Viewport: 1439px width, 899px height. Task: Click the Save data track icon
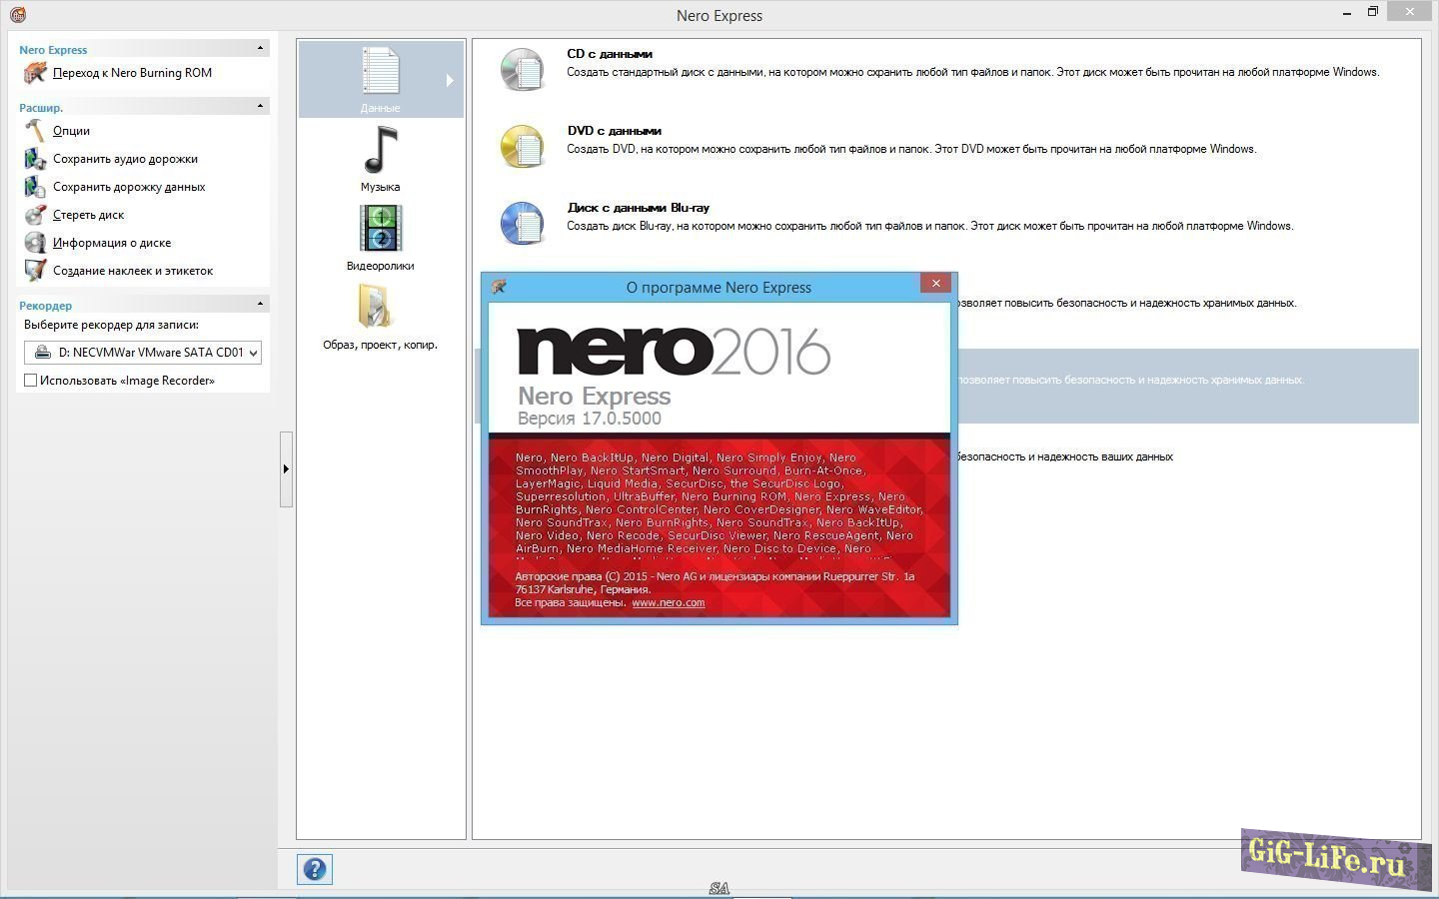coord(35,187)
